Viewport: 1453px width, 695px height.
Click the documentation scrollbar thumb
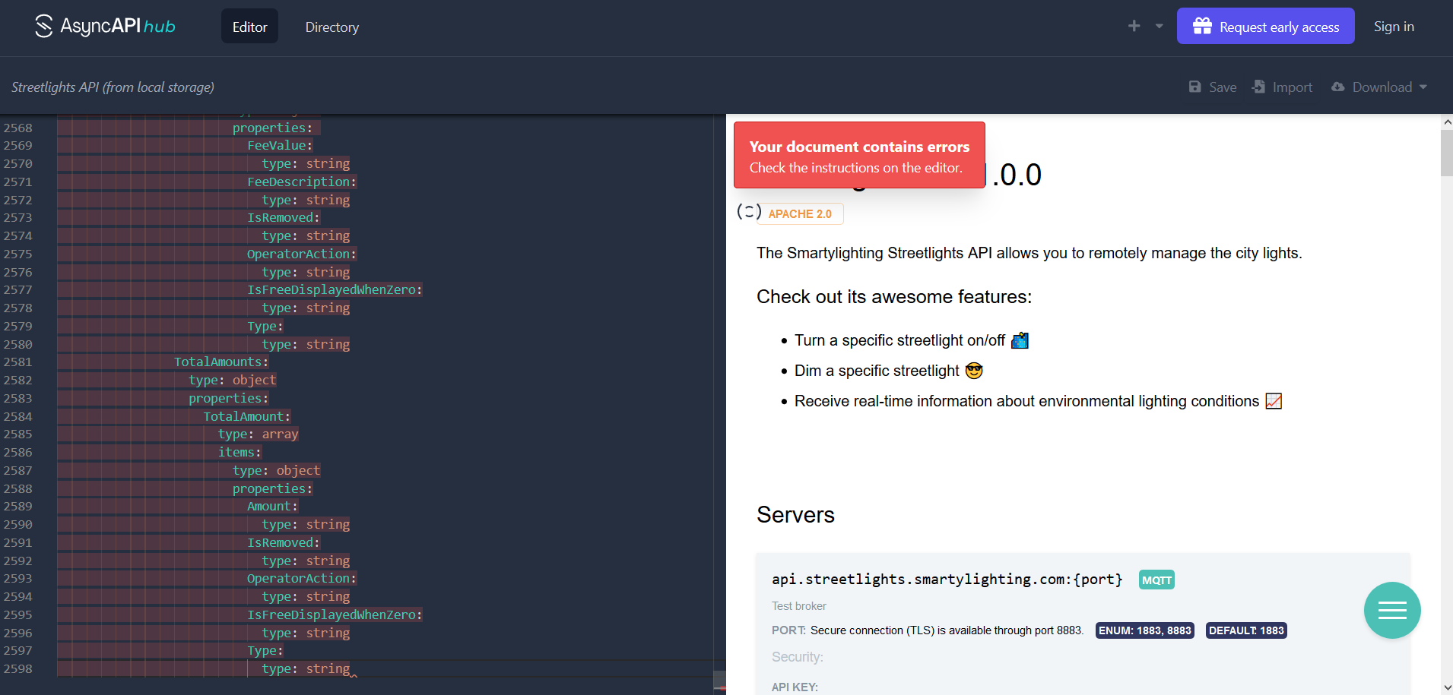1447,153
